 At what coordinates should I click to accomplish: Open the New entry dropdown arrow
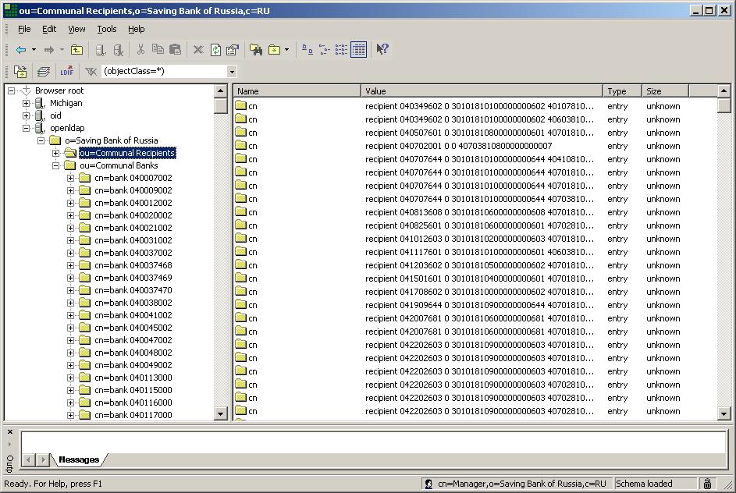(286, 49)
